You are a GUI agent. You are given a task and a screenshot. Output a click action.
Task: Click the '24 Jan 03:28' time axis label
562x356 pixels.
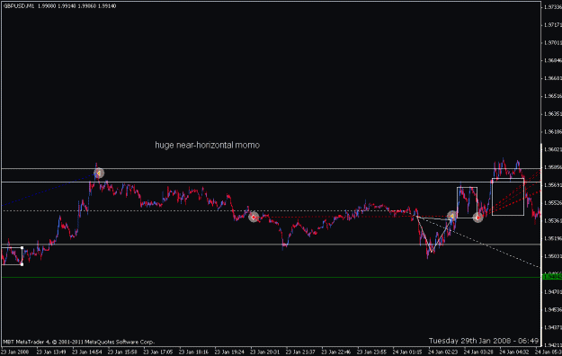478,352
